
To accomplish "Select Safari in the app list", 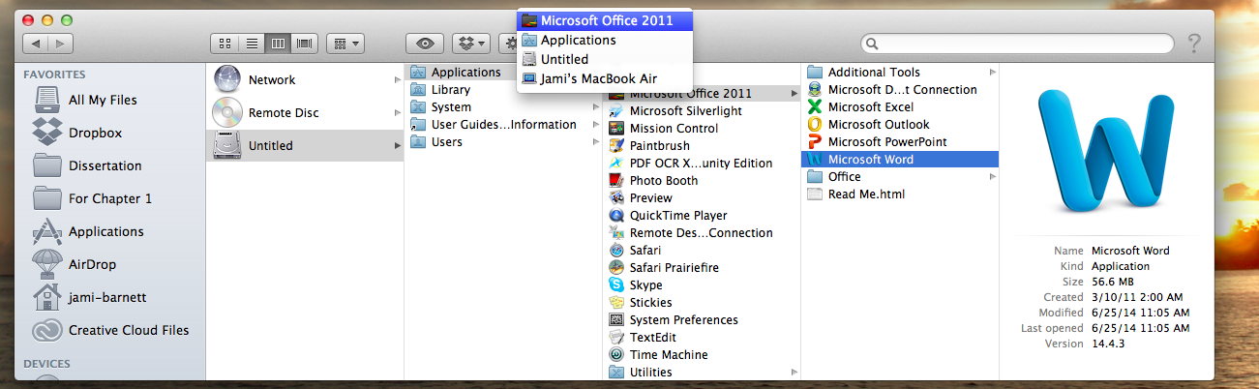I will pos(702,250).
